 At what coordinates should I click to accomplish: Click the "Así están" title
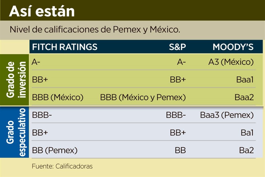(x=42, y=11)
